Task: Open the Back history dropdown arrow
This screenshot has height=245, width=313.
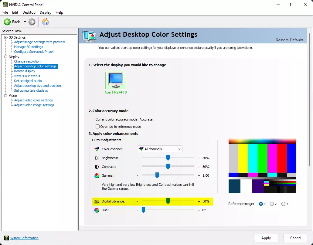Action: tap(25, 22)
